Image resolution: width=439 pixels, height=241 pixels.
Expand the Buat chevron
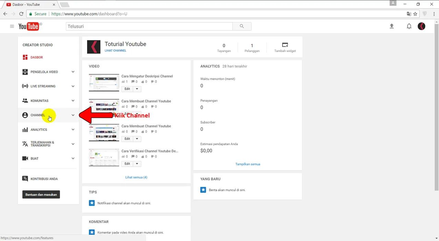pos(73,158)
